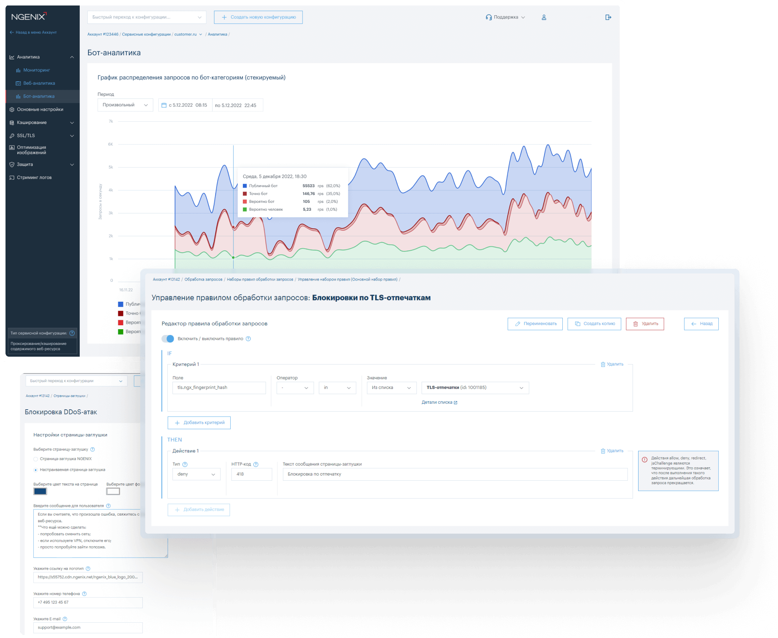
Task: Open Основные настройки menu item
Action: pos(40,109)
